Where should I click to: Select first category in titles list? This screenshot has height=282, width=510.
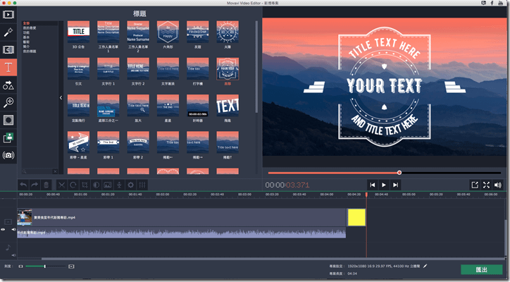26,23
